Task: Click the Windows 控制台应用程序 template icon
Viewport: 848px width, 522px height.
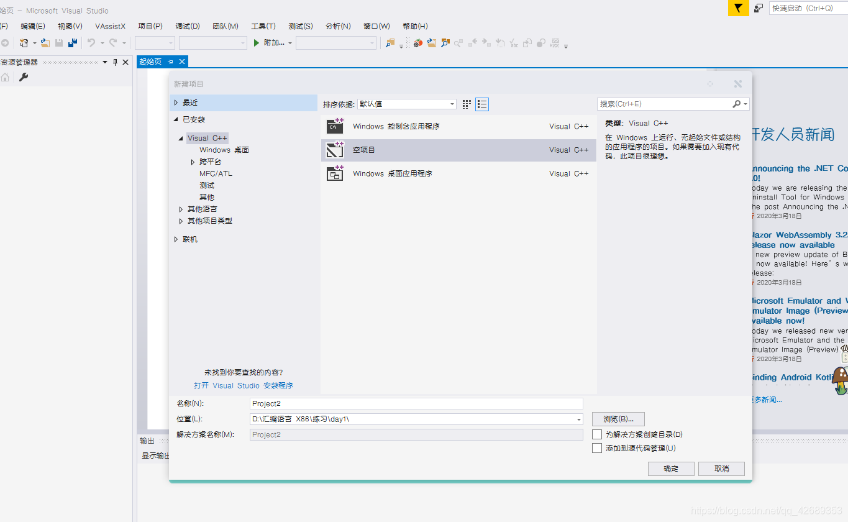Action: tap(335, 126)
